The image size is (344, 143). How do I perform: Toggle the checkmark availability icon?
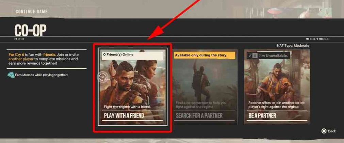[250, 56]
